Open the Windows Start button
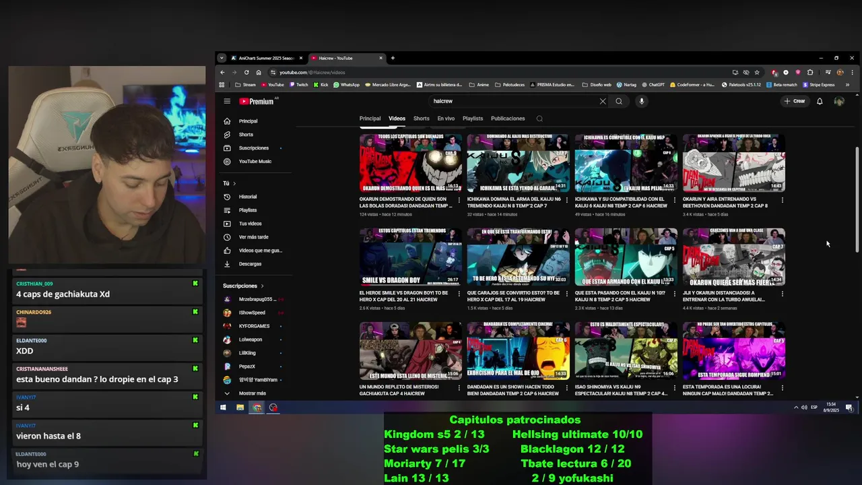862x485 pixels. (223, 408)
